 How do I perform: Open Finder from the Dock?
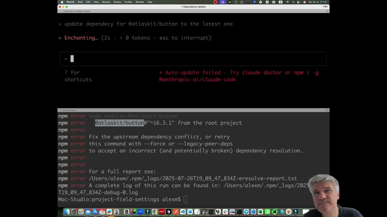[x=67, y=212]
